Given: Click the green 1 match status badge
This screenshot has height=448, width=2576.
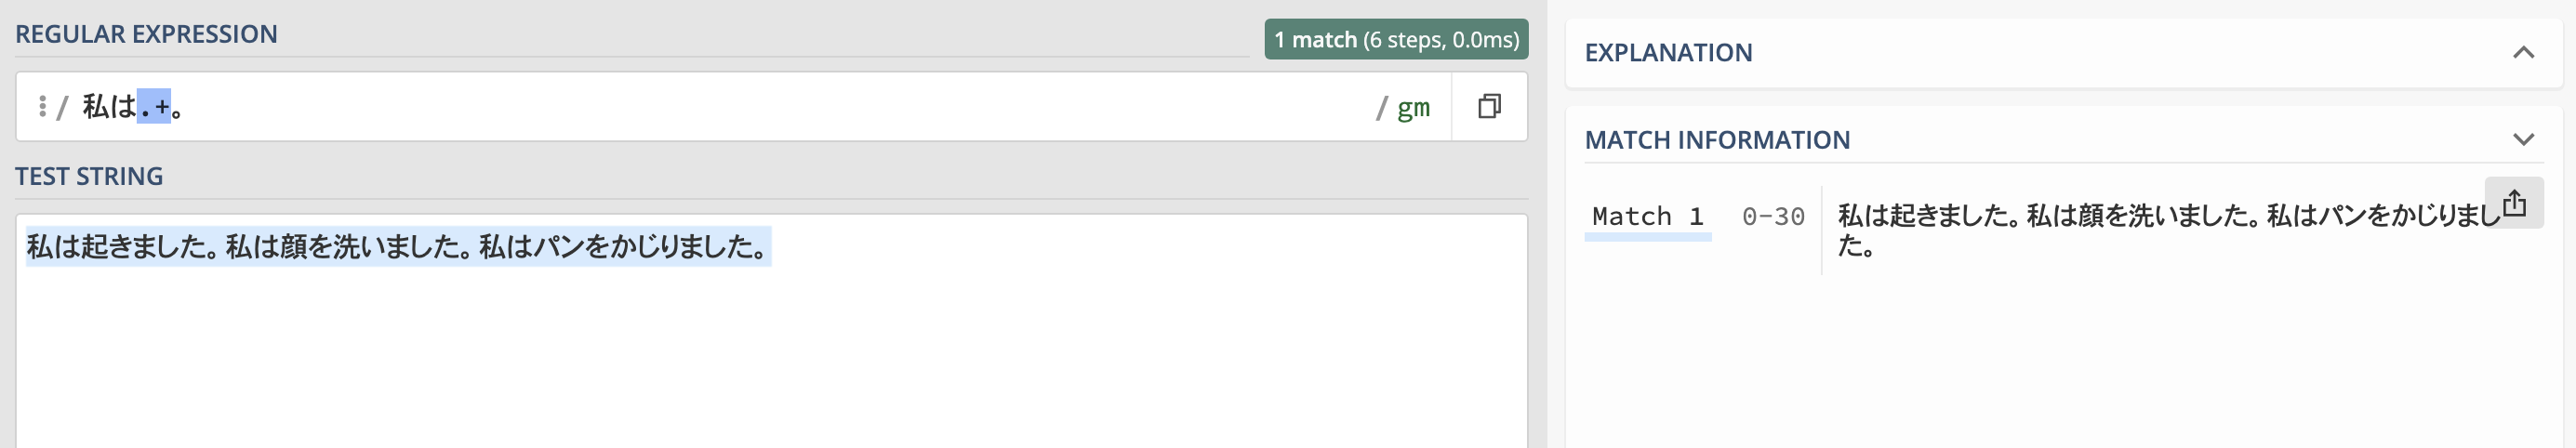Looking at the screenshot, I should (1395, 40).
